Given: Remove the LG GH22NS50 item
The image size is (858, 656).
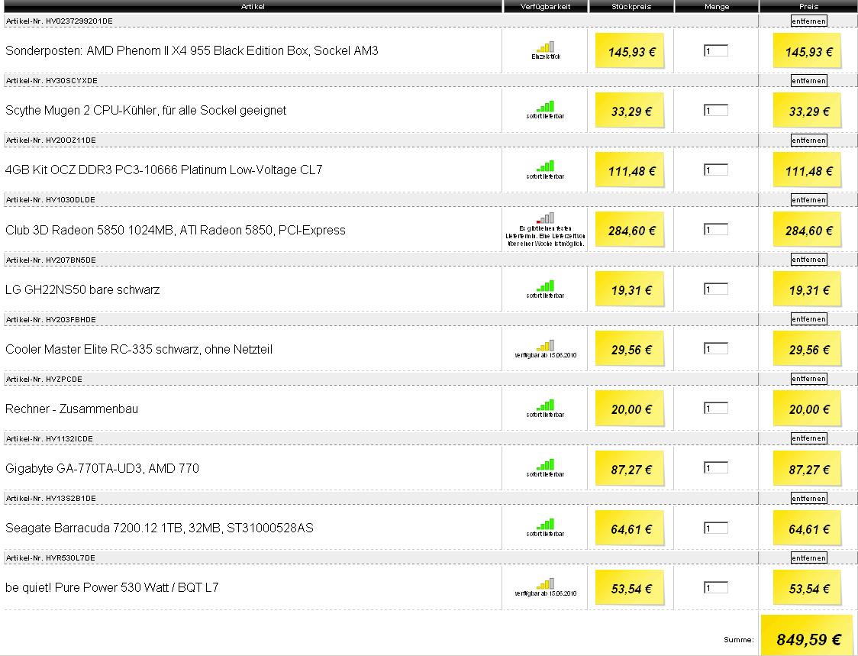Looking at the screenshot, I should [808, 260].
